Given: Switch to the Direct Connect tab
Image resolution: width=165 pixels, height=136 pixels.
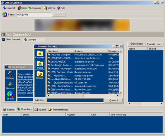Looking at the screenshot, I should (11, 40).
